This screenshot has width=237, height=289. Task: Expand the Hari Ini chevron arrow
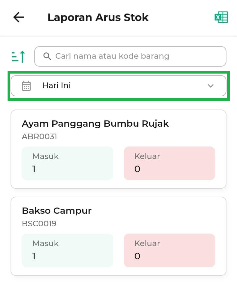pos(211,86)
